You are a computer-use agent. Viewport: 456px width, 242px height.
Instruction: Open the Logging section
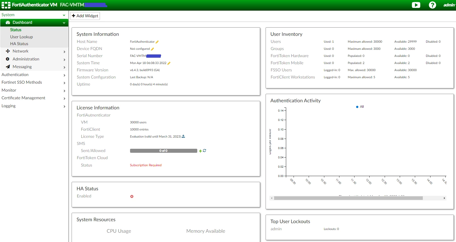pos(9,106)
